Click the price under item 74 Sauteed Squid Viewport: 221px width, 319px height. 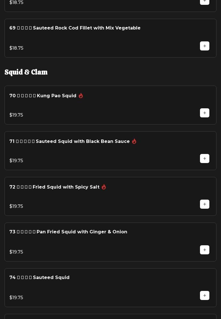point(16,298)
